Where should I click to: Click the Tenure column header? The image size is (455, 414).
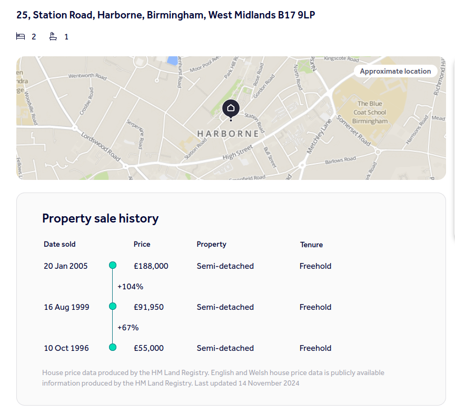(x=311, y=245)
